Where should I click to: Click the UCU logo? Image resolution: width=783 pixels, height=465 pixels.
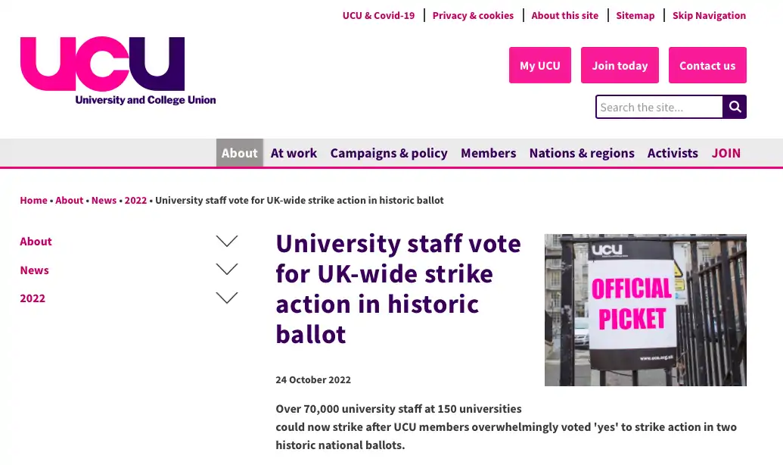click(x=118, y=70)
